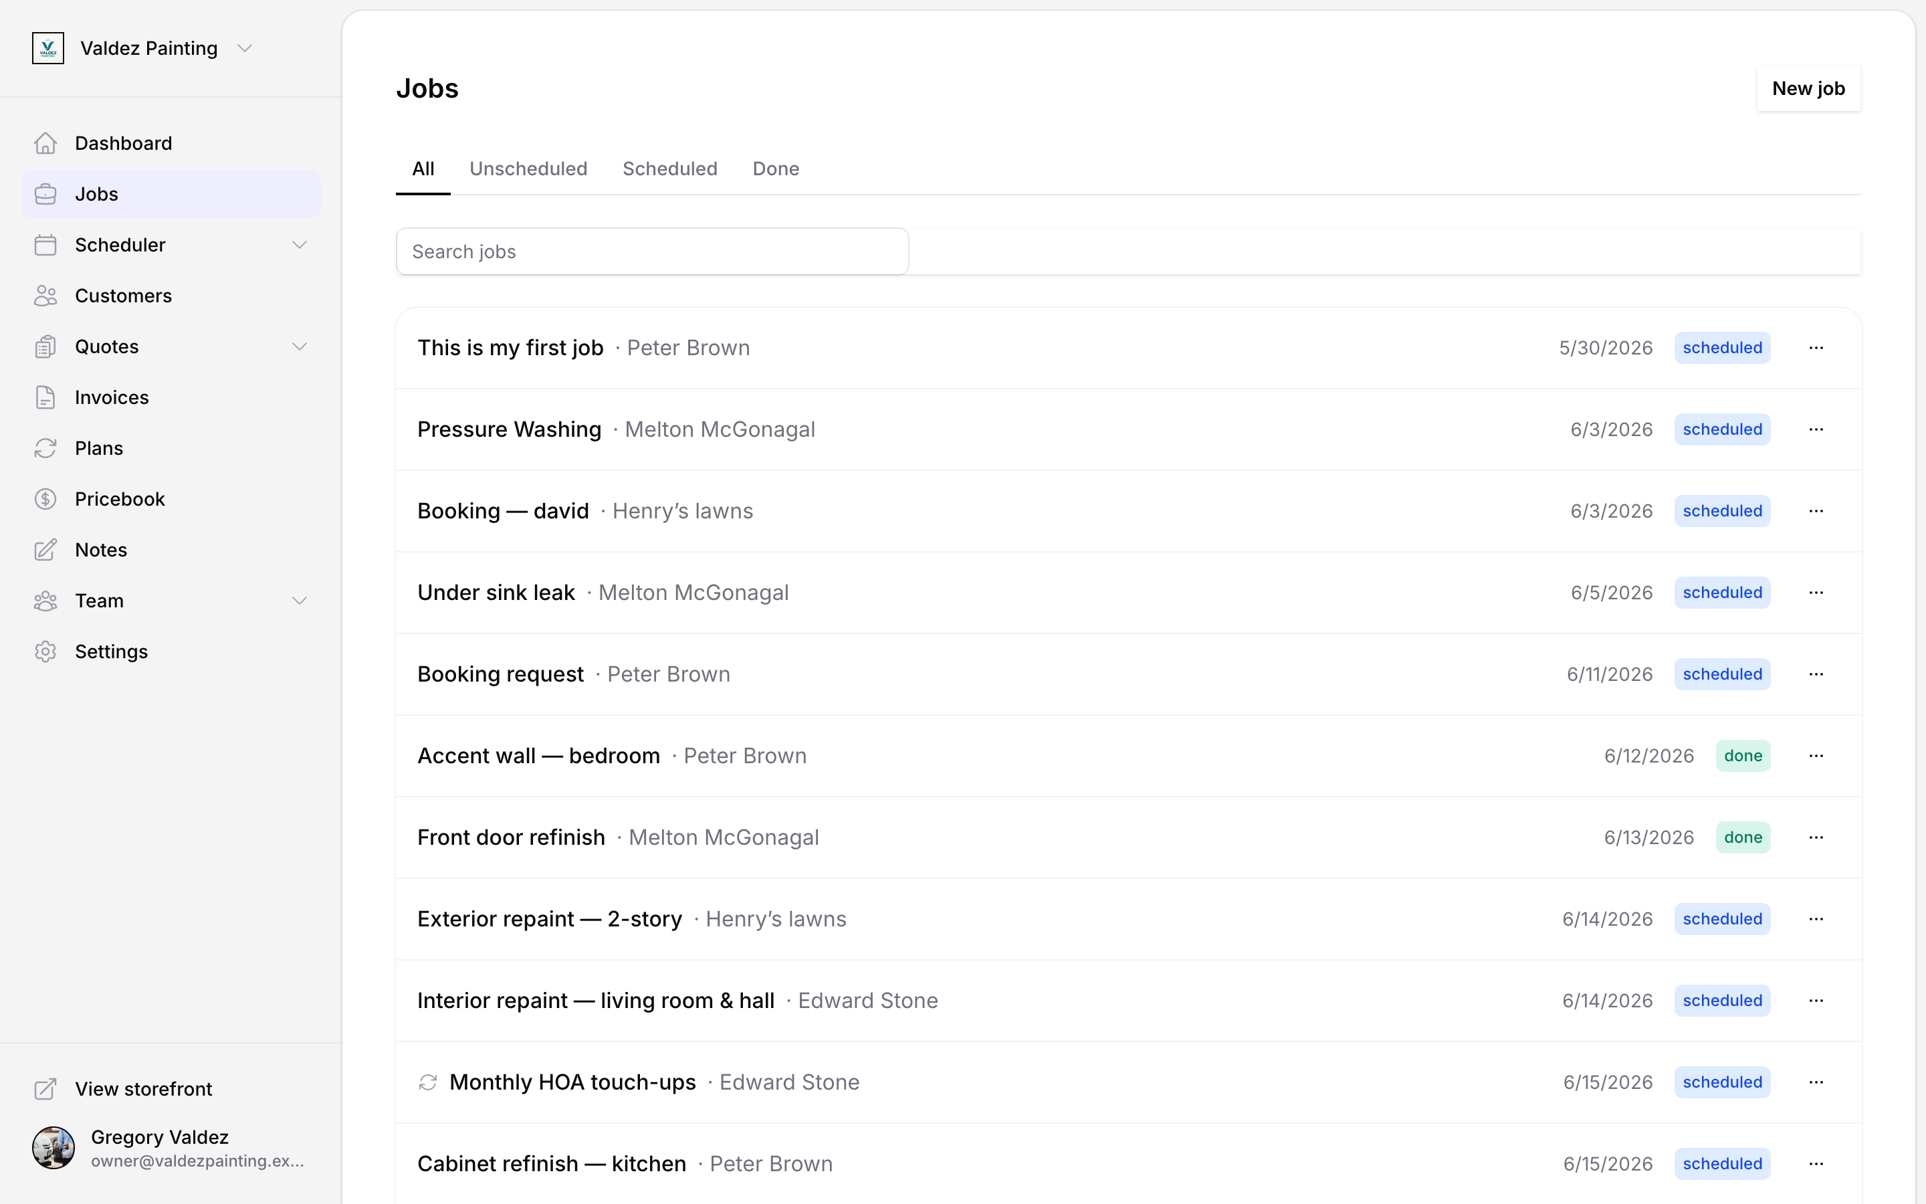The image size is (1926, 1204).
Task: Create a New job
Action: [1808, 88]
